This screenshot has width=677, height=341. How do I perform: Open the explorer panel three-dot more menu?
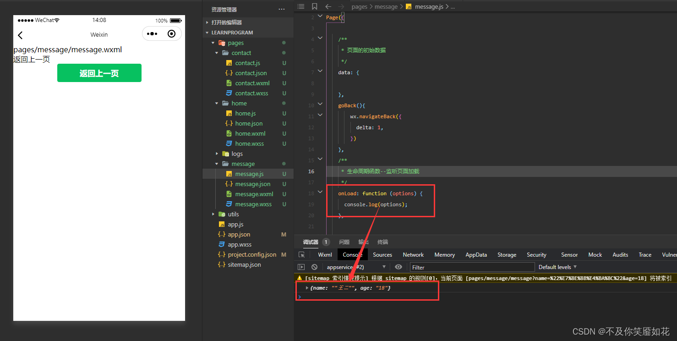click(281, 9)
